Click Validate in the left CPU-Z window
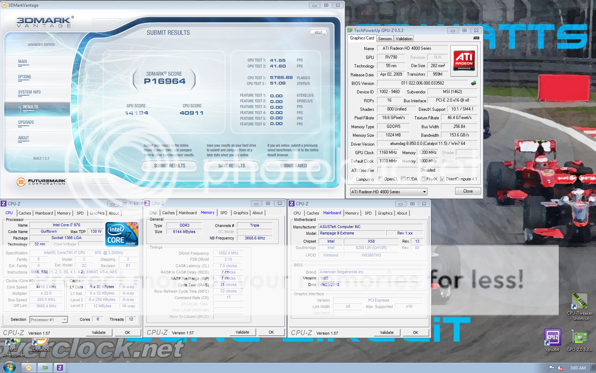This screenshot has height=373, width=596. point(99,333)
